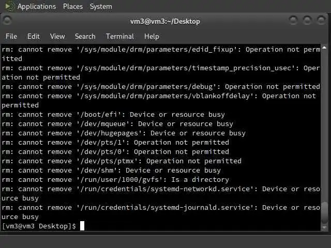Open the terminal Edit menu

[34, 36]
